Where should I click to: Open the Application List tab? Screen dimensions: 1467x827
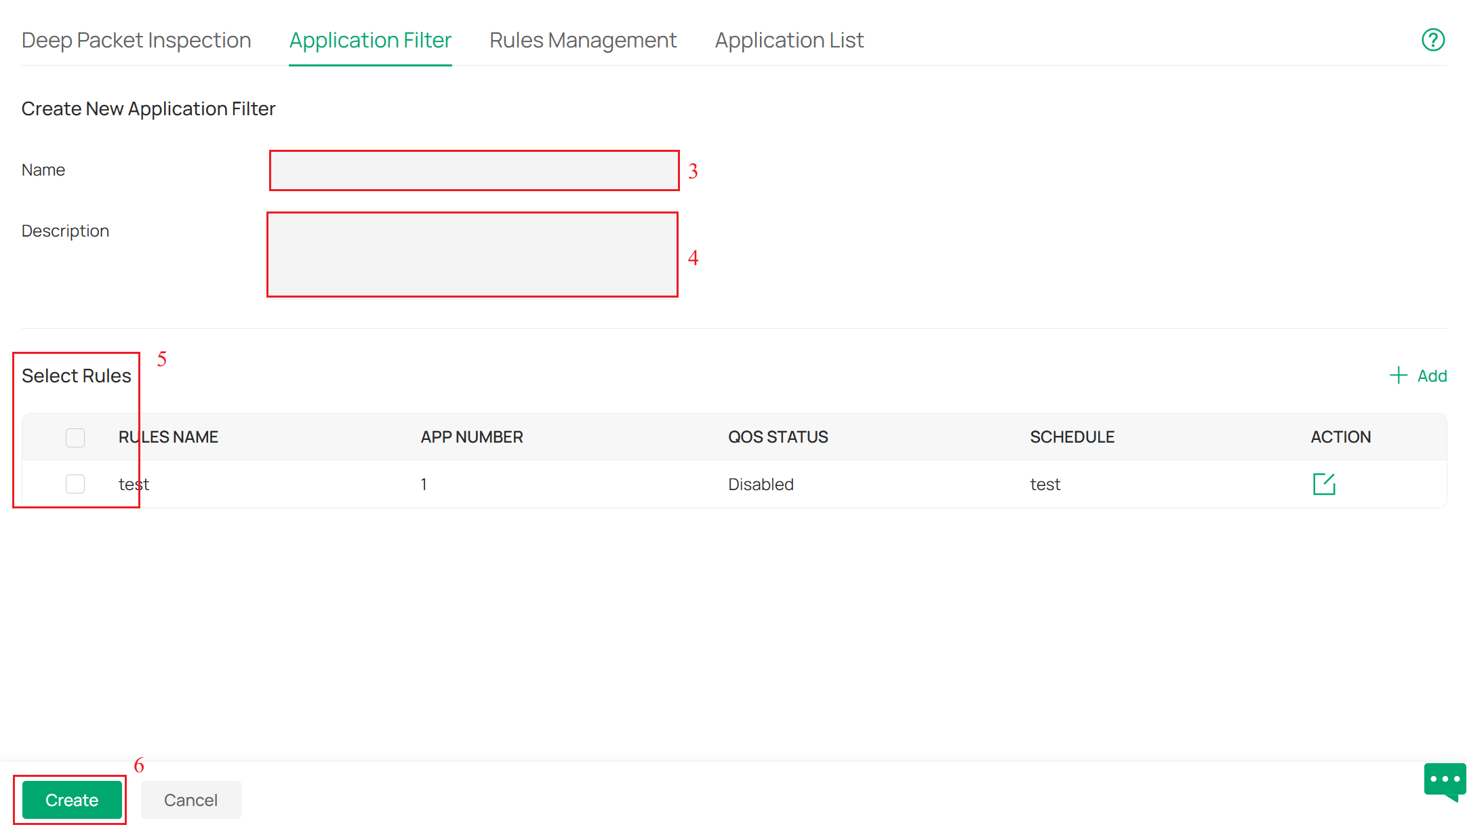(x=788, y=40)
